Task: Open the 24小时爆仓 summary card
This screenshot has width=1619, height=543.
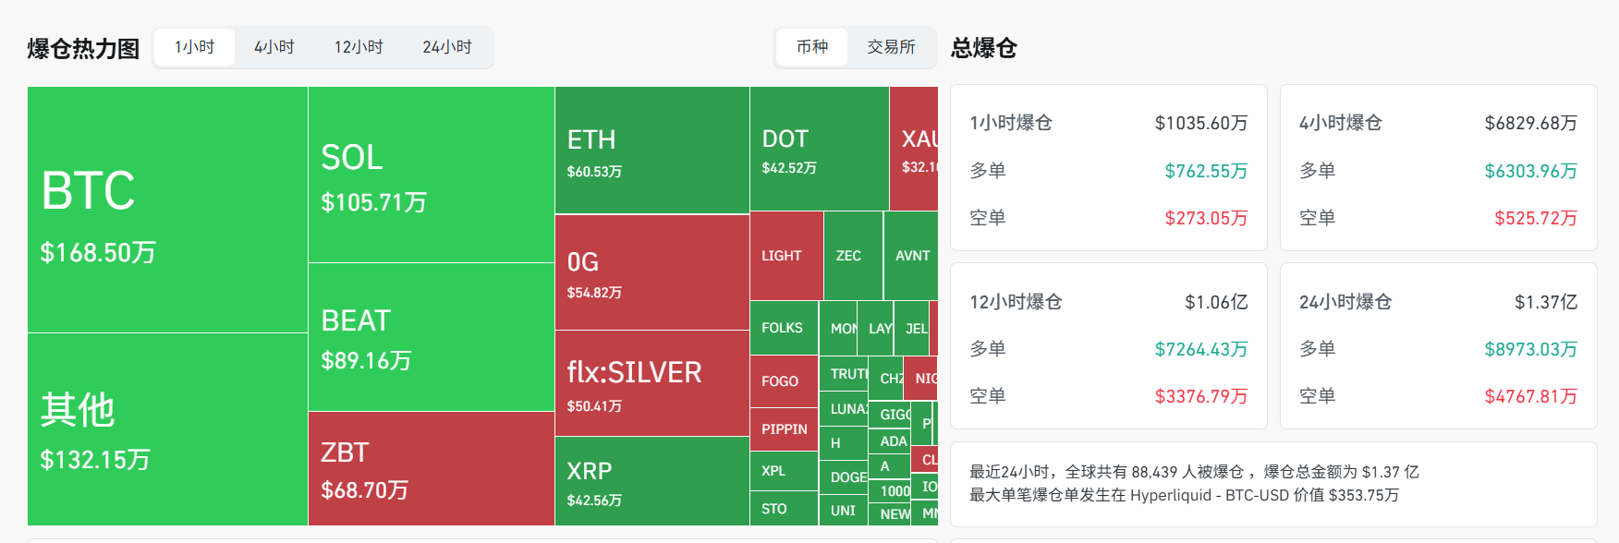Action: click(1438, 346)
